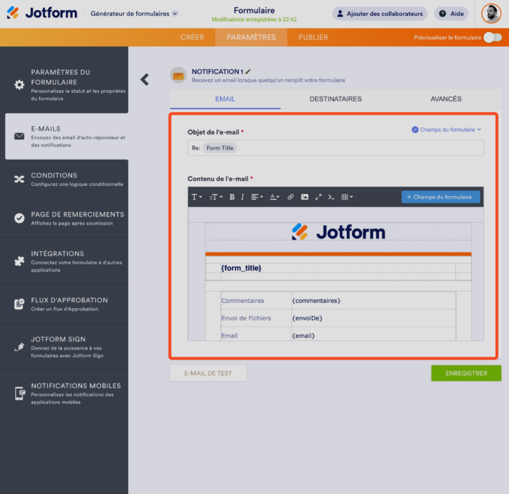
Task: Open the text alignment dropdown
Action: point(257,197)
